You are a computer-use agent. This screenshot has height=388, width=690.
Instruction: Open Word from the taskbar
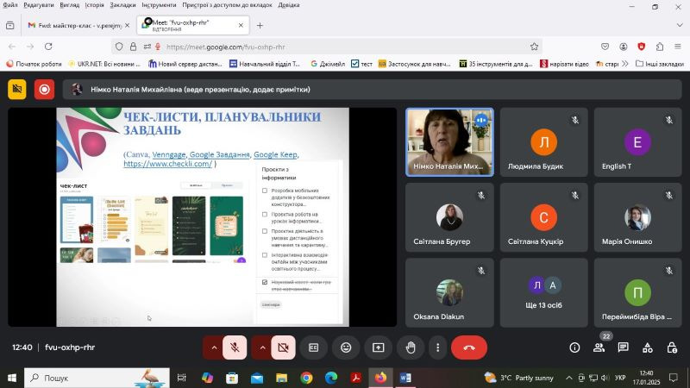pos(405,378)
